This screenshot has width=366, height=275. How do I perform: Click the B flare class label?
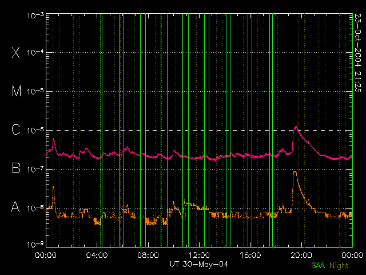click(16, 168)
